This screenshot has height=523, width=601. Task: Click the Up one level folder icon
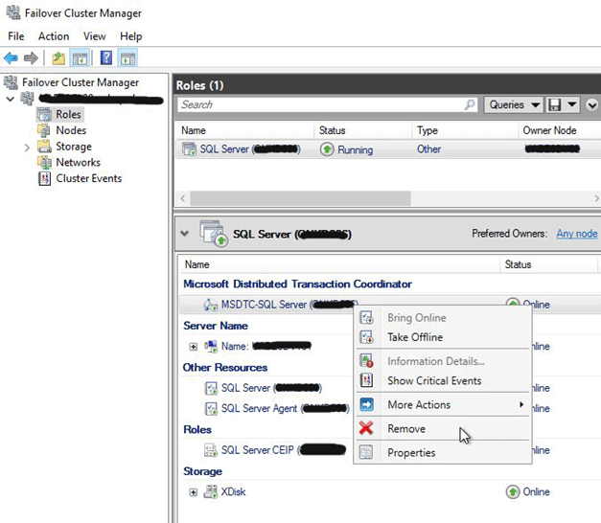(58, 58)
